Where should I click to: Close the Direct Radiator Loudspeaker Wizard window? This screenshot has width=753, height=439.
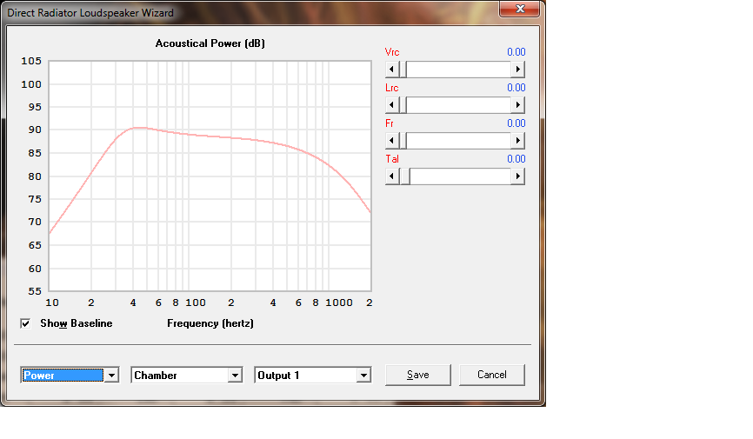pos(520,9)
